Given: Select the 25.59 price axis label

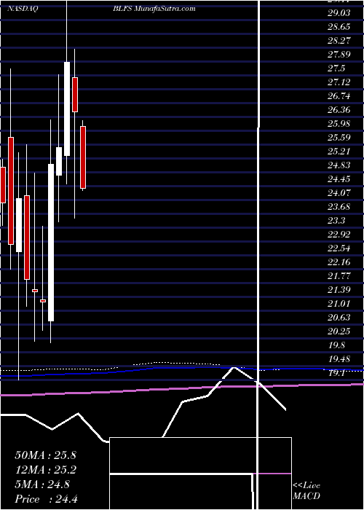Looking at the screenshot, I should pyautogui.click(x=339, y=138).
